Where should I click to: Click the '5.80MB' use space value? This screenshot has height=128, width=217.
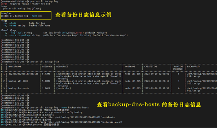point(46,81)
